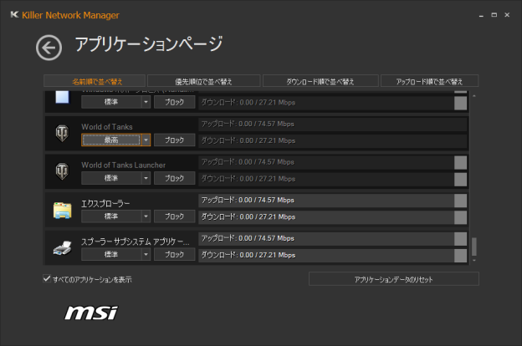Sort by priority with 優先順位で並べ替え
Viewport: 522px width, 346px height.
click(x=204, y=81)
